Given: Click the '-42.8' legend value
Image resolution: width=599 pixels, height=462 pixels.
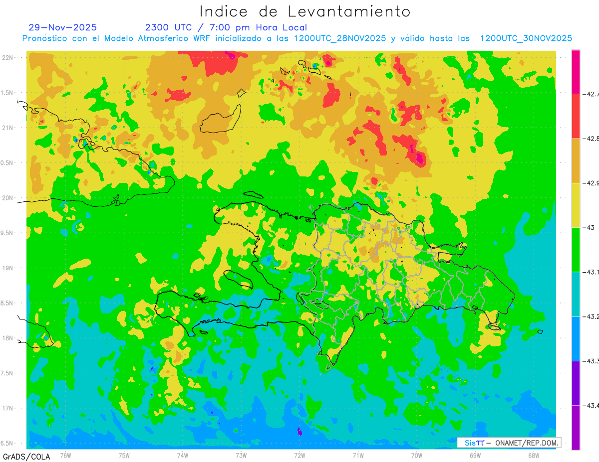Looking at the screenshot, I should pos(591,139).
